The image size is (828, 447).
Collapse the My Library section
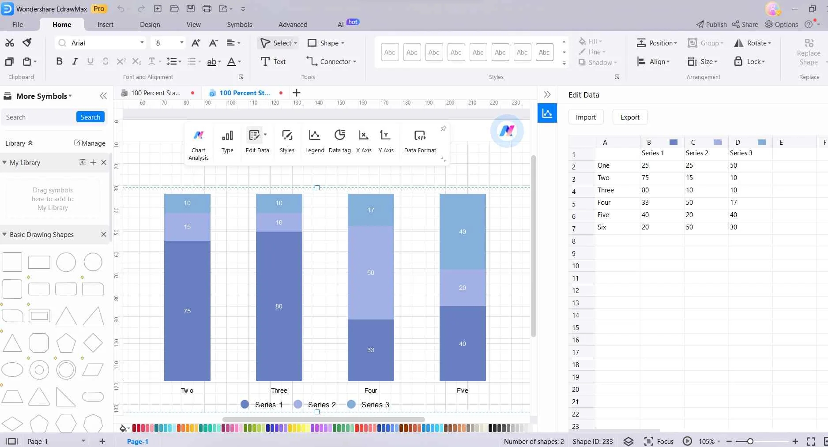tap(4, 162)
